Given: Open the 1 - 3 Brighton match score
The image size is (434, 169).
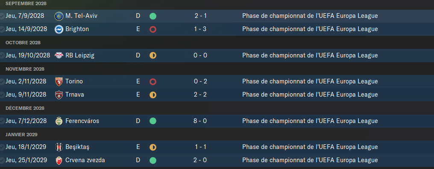Looking at the screenshot, I should click(x=201, y=29).
